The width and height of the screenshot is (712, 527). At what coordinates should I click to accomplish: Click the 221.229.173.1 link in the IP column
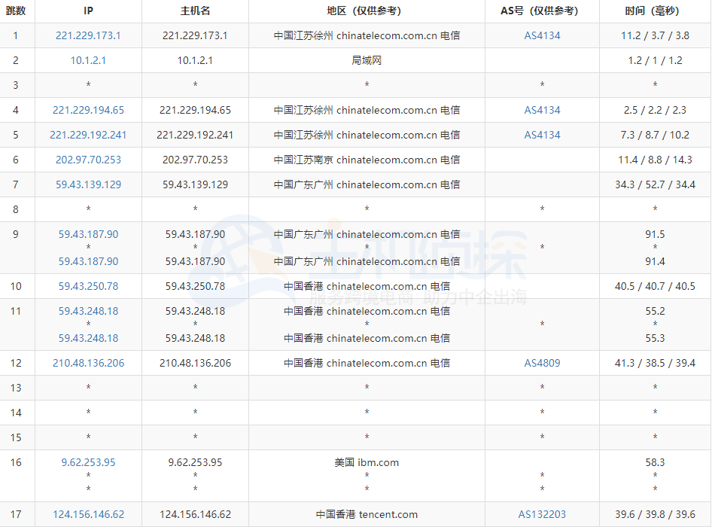click(88, 35)
